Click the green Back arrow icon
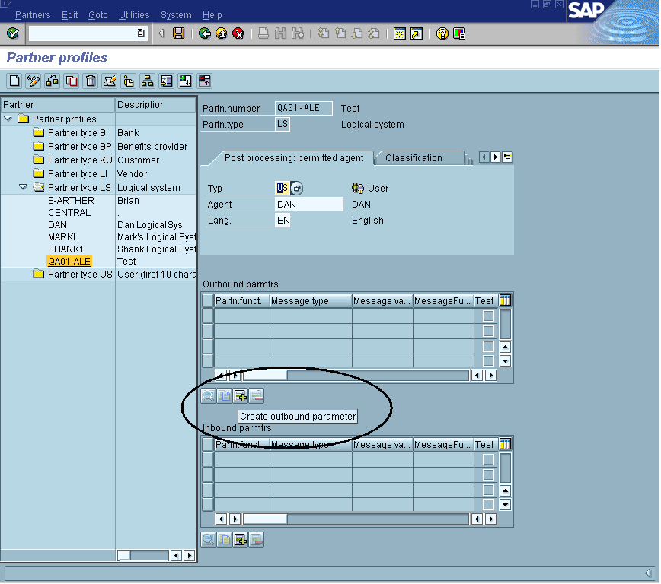The height and width of the screenshot is (584, 661). point(205,33)
